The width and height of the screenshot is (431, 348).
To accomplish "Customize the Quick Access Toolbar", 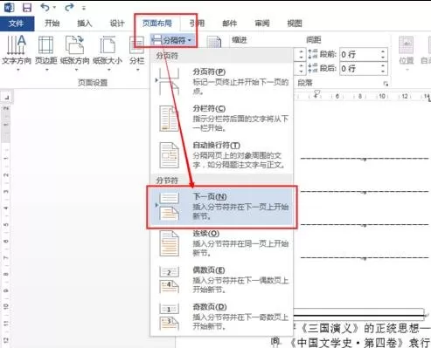I will click(x=84, y=8).
